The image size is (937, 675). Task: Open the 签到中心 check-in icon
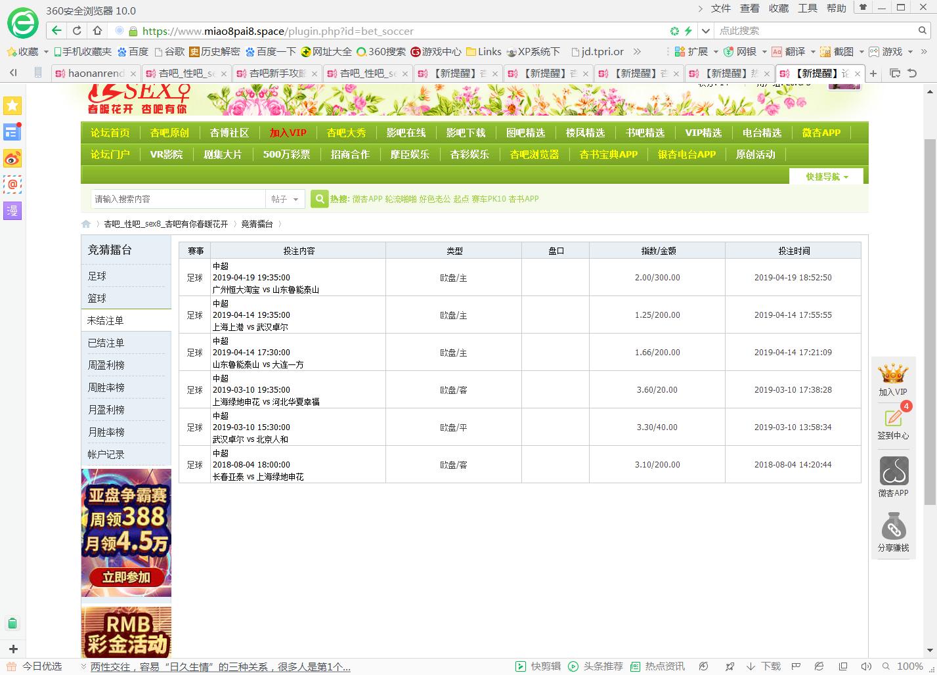pyautogui.click(x=893, y=420)
